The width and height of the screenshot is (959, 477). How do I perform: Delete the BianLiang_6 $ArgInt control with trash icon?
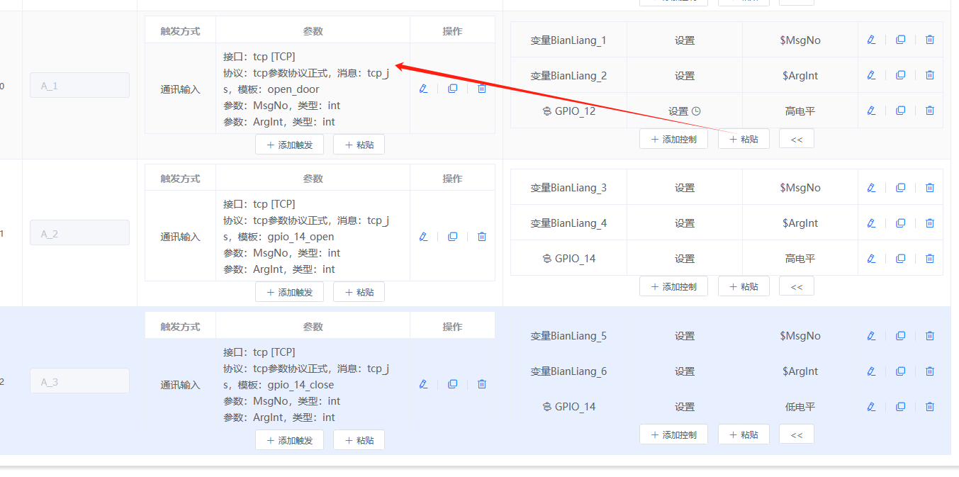point(929,371)
